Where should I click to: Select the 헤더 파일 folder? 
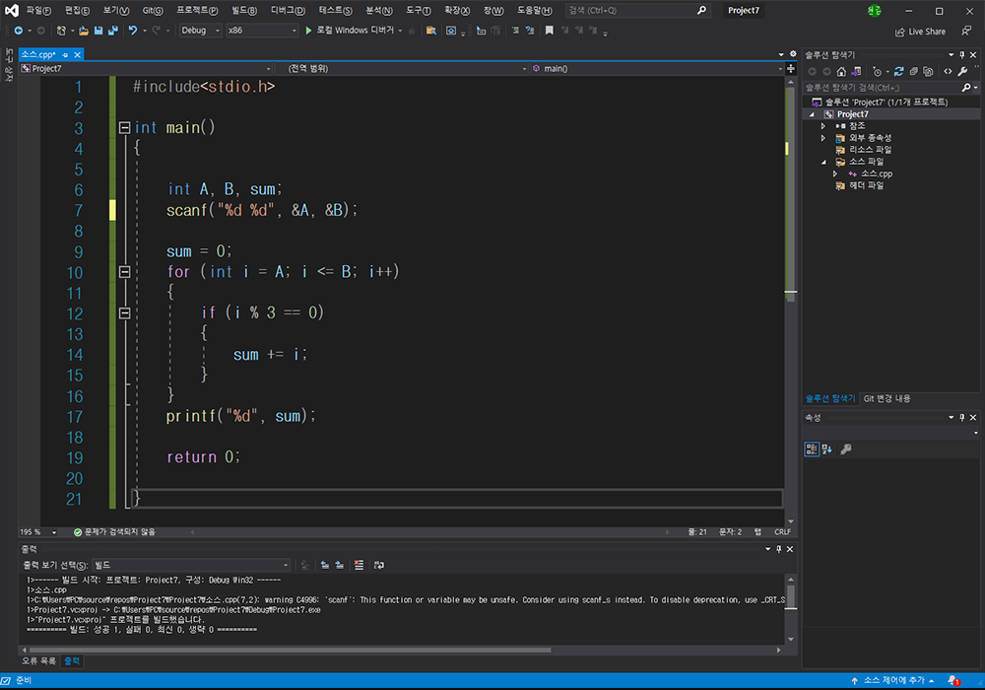pyautogui.click(x=866, y=186)
